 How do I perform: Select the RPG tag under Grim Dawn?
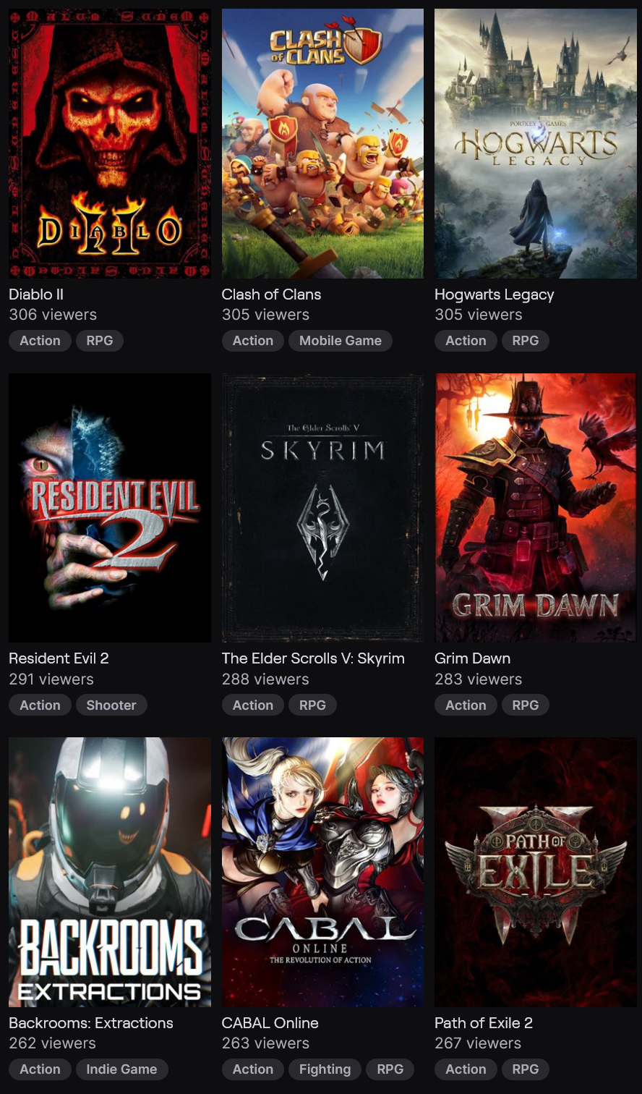[x=526, y=705]
